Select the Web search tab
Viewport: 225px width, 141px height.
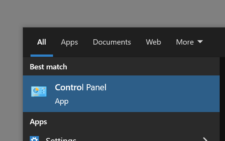click(x=153, y=42)
